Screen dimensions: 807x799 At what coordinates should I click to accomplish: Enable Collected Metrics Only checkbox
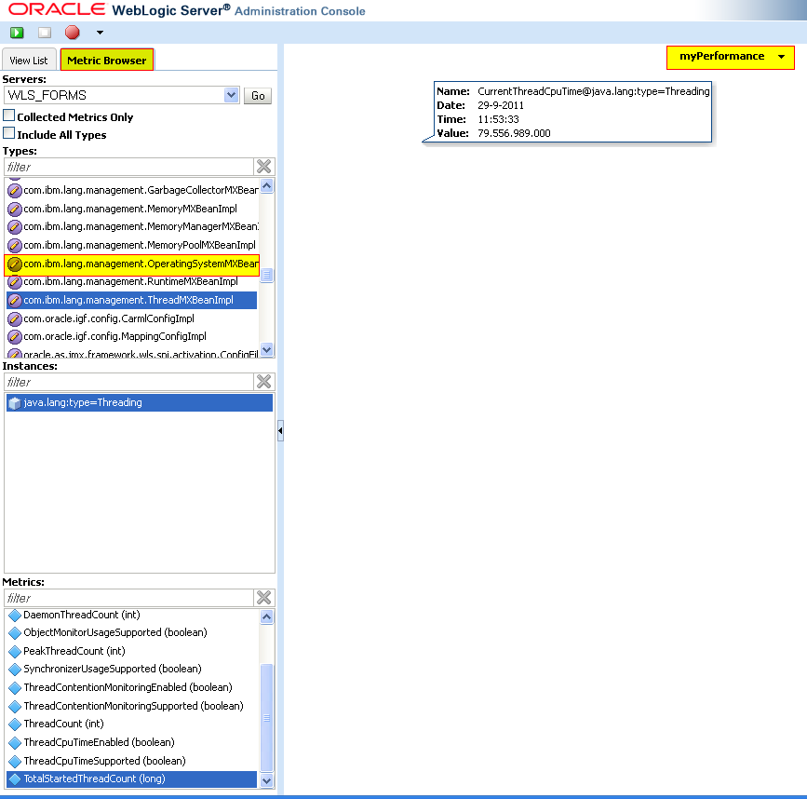[9, 116]
